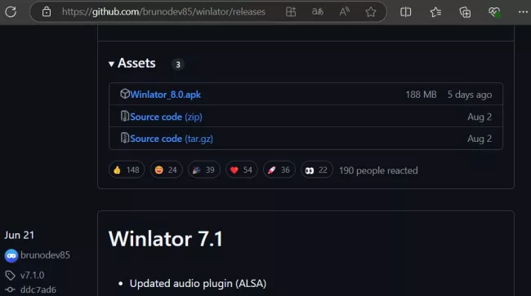
Task: Start Read aloud from the address bar
Action: click(345, 12)
